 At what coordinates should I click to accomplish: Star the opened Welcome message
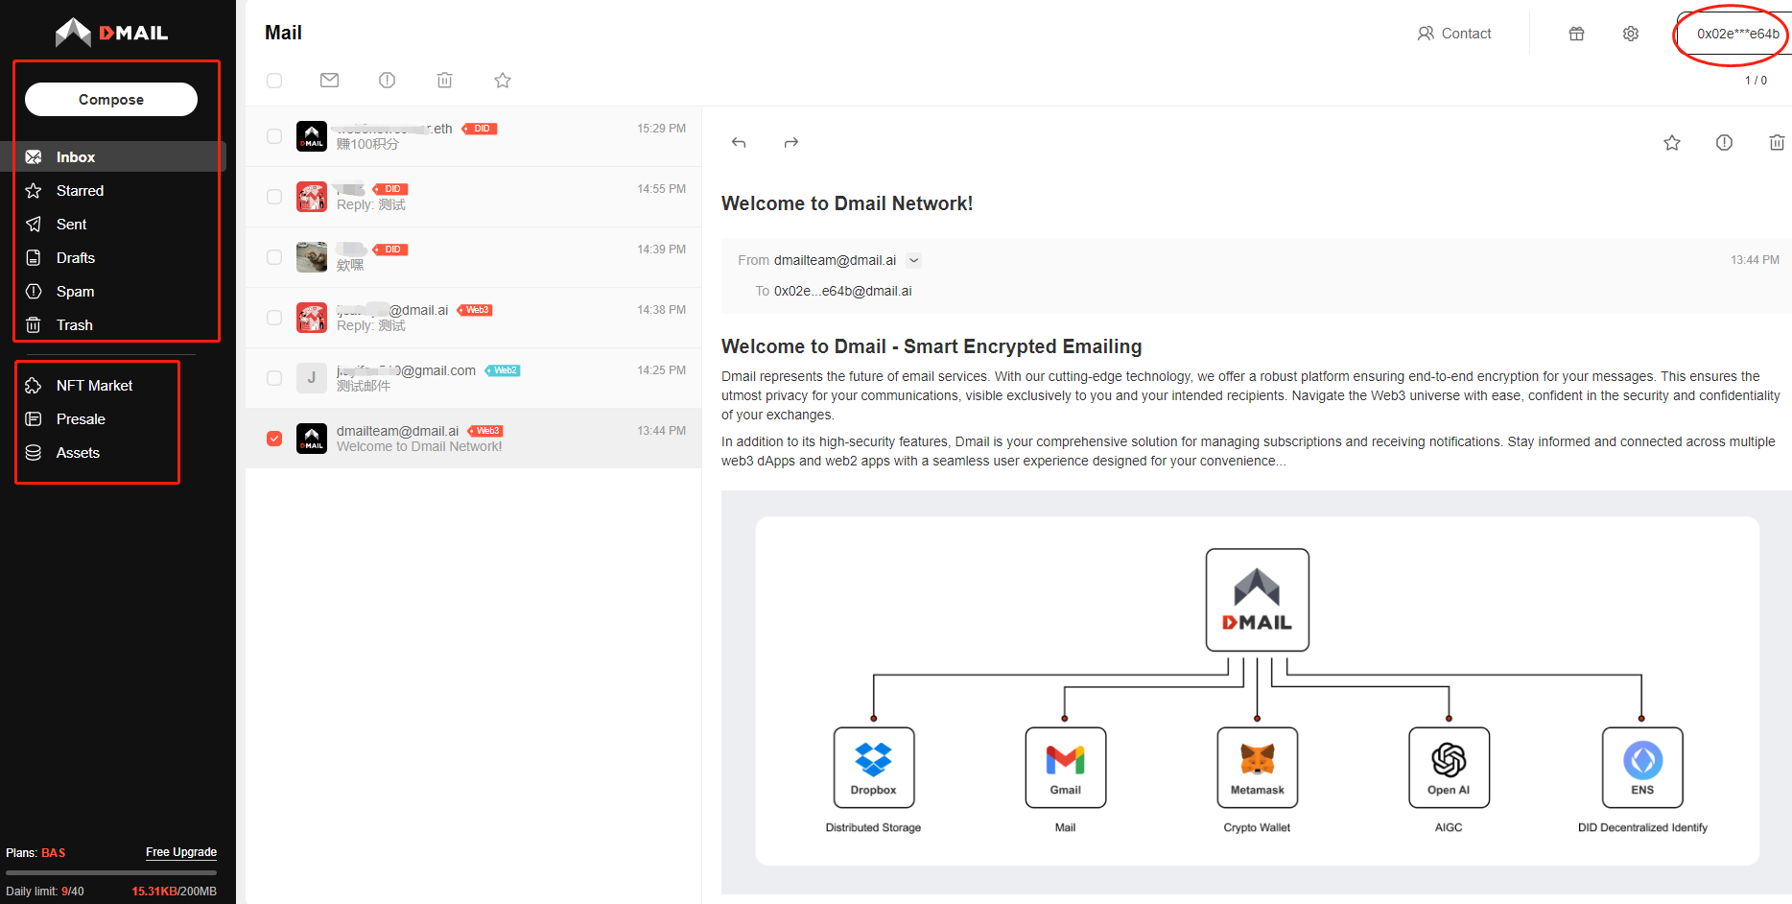pos(1672,143)
